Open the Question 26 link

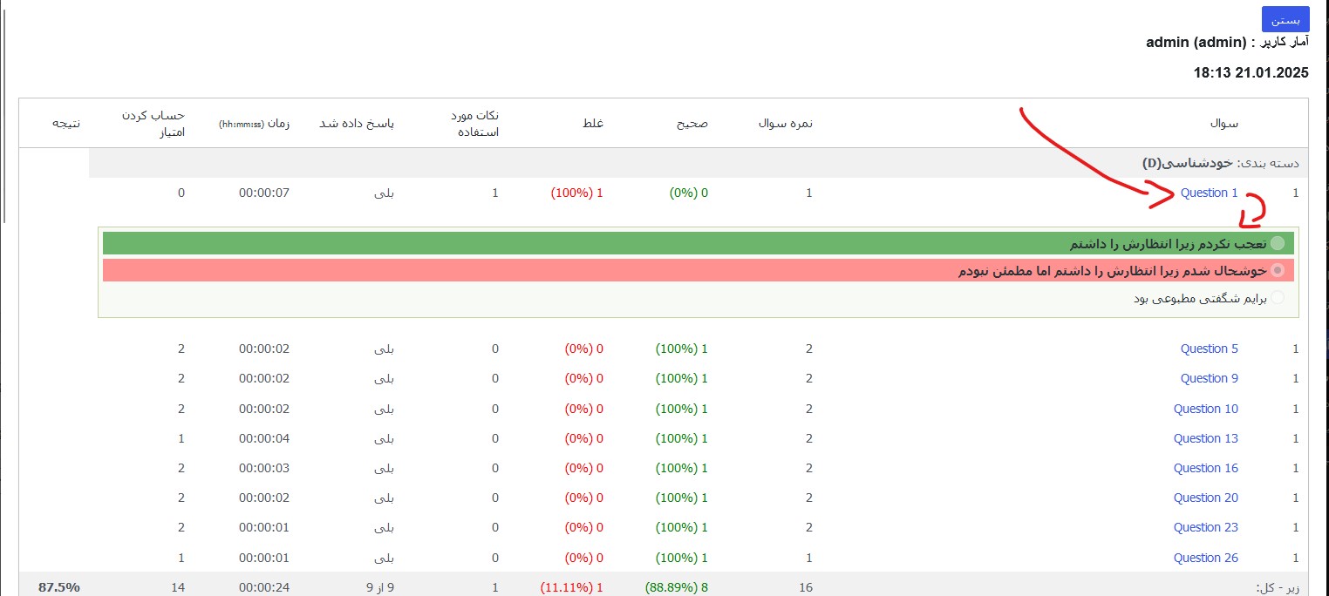1205,558
